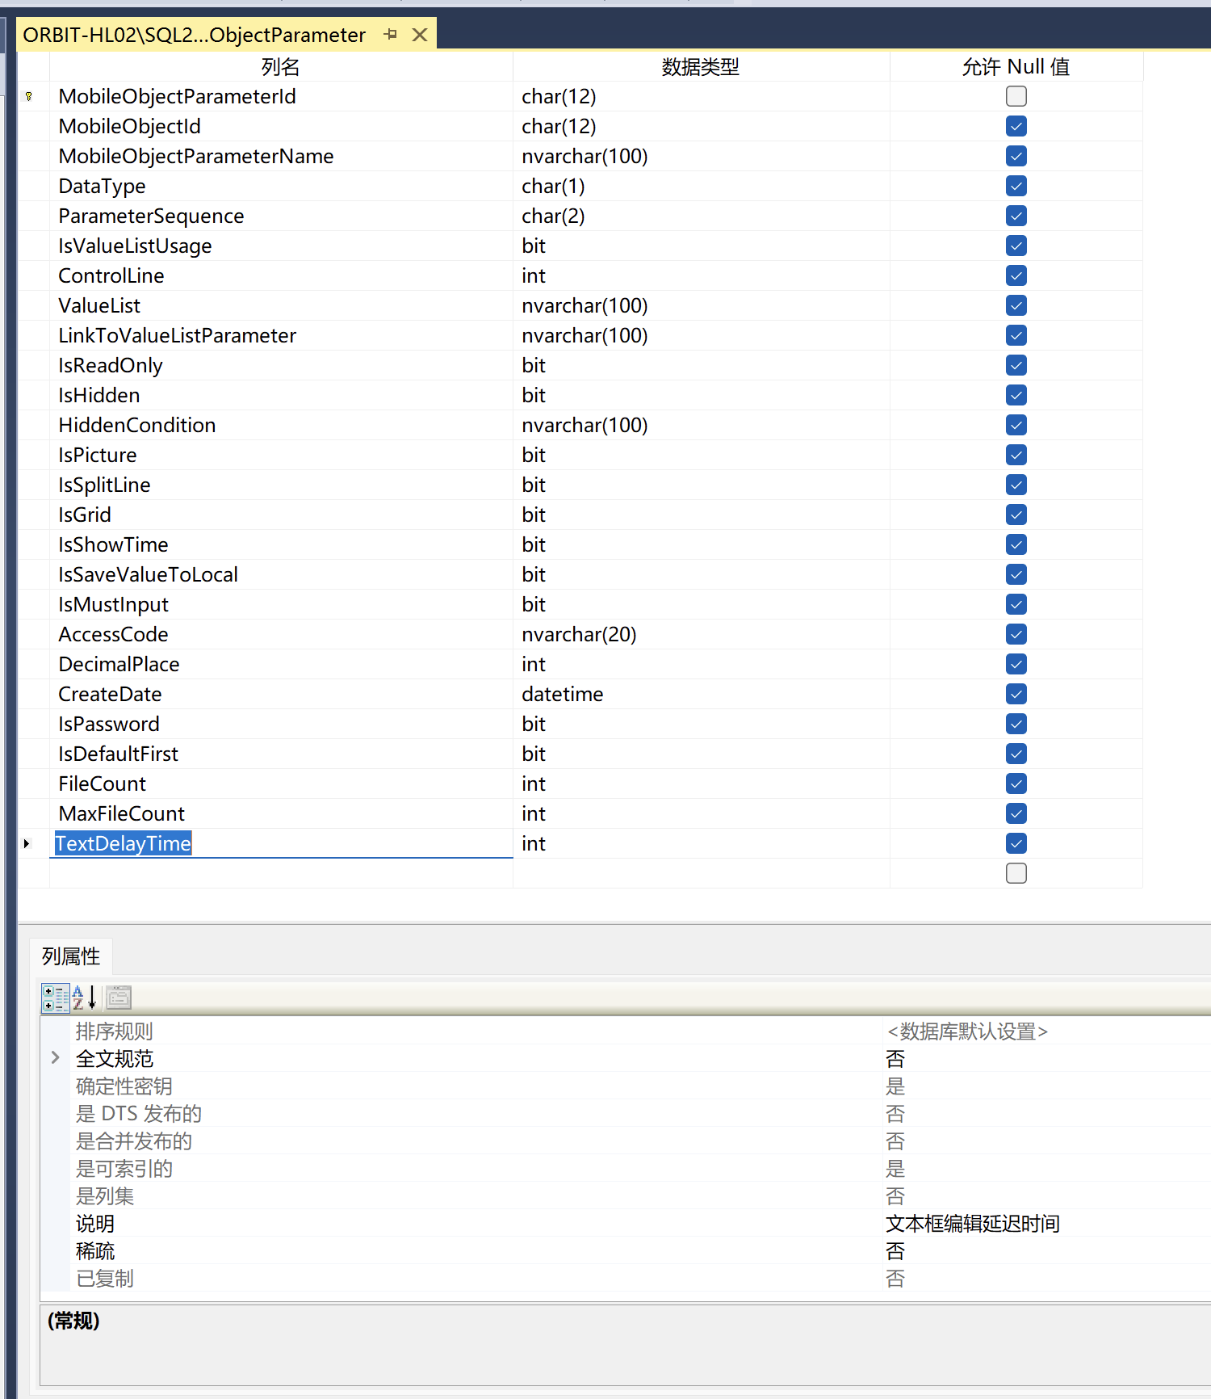
Task: Toggle Allow Null for MobileObjectParameterId
Action: pos(1016,96)
